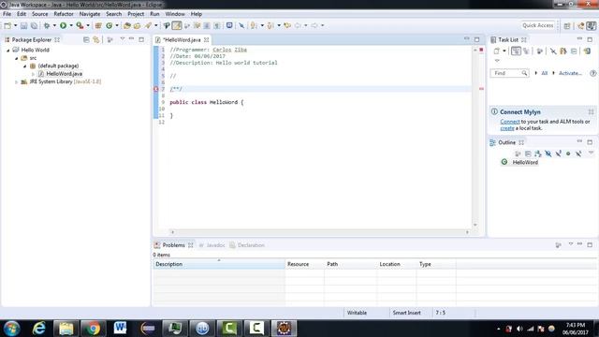Open dropdown arrow next to Debug icon
The width and height of the screenshot is (599, 337).
[54, 25]
